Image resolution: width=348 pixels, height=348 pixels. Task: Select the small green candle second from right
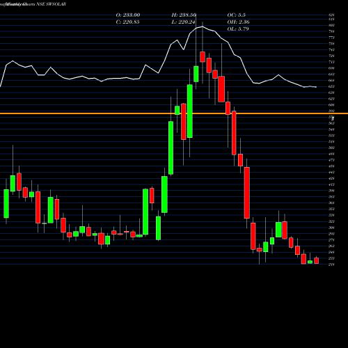coord(310,262)
